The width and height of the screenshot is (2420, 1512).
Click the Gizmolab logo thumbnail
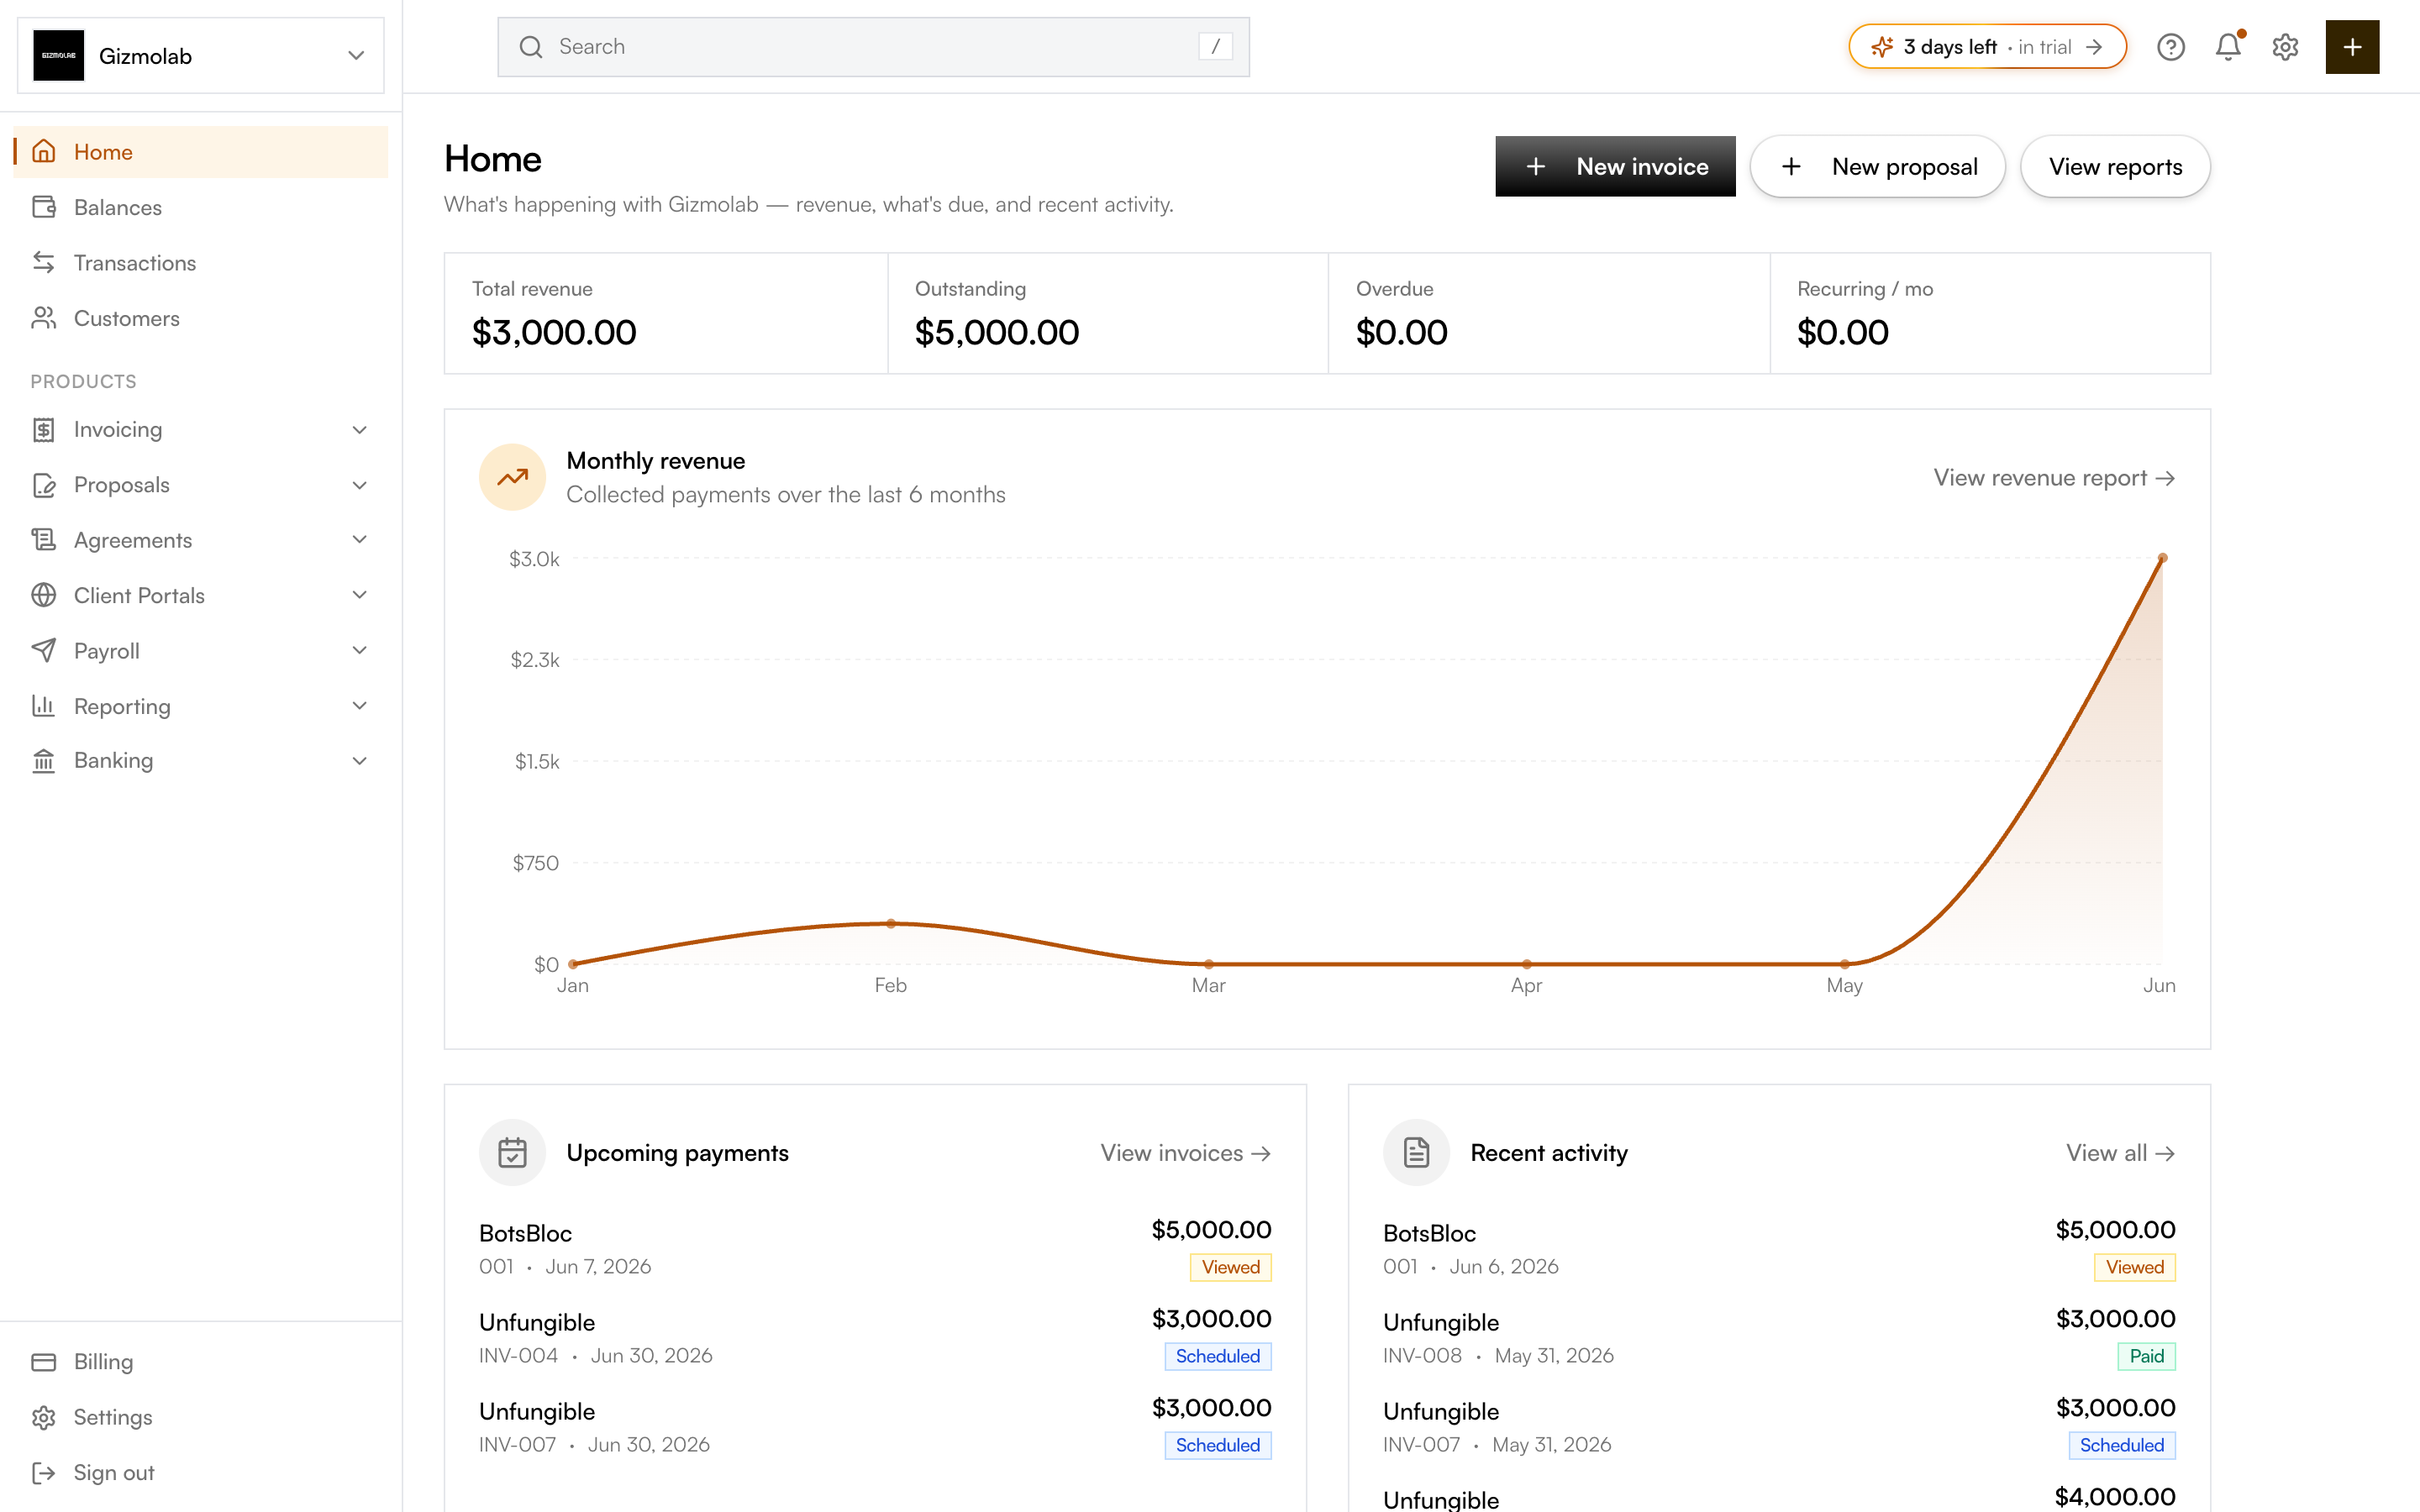pyautogui.click(x=59, y=56)
